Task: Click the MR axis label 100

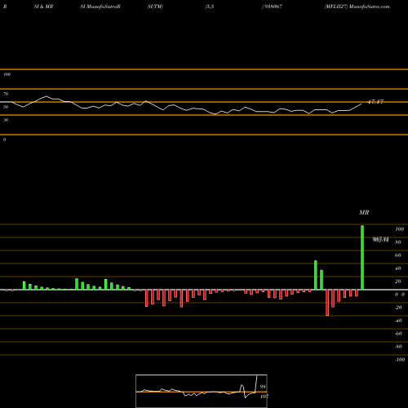Action: (x=399, y=229)
